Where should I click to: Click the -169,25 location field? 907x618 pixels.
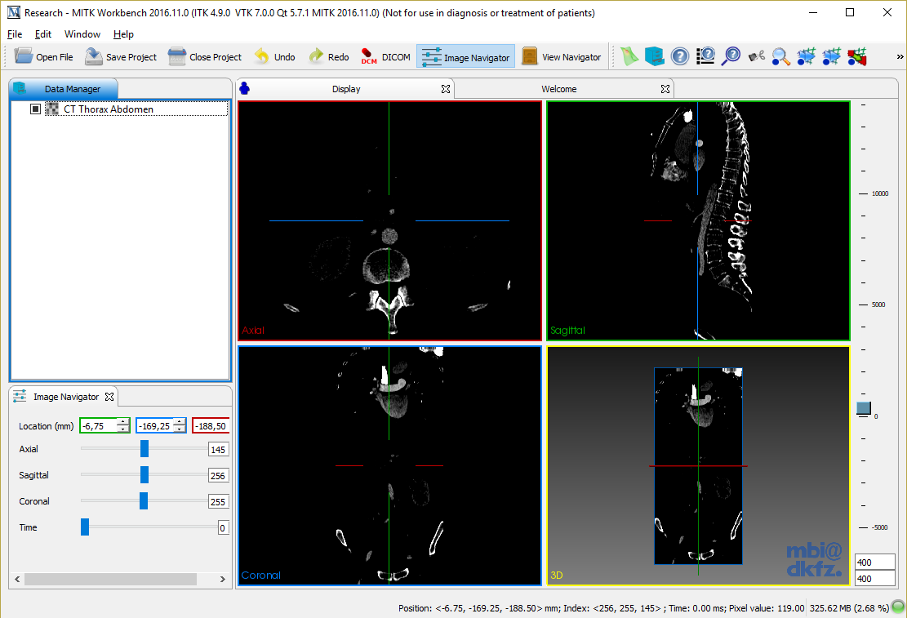click(x=155, y=426)
